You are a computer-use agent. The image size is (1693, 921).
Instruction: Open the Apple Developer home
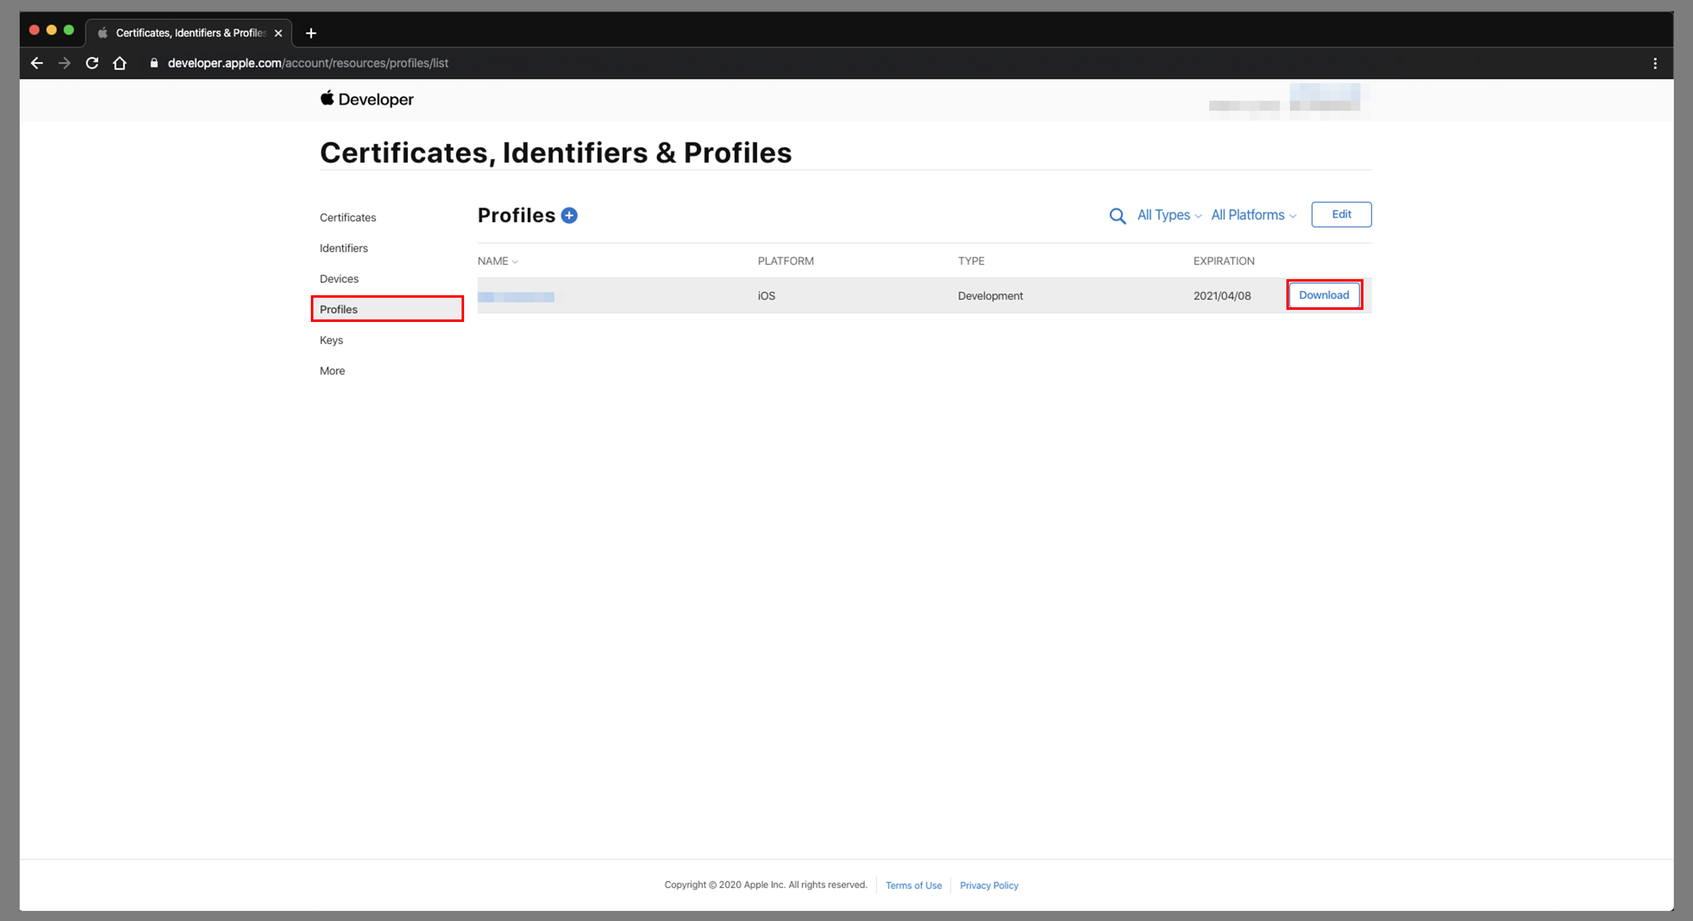[x=365, y=99]
